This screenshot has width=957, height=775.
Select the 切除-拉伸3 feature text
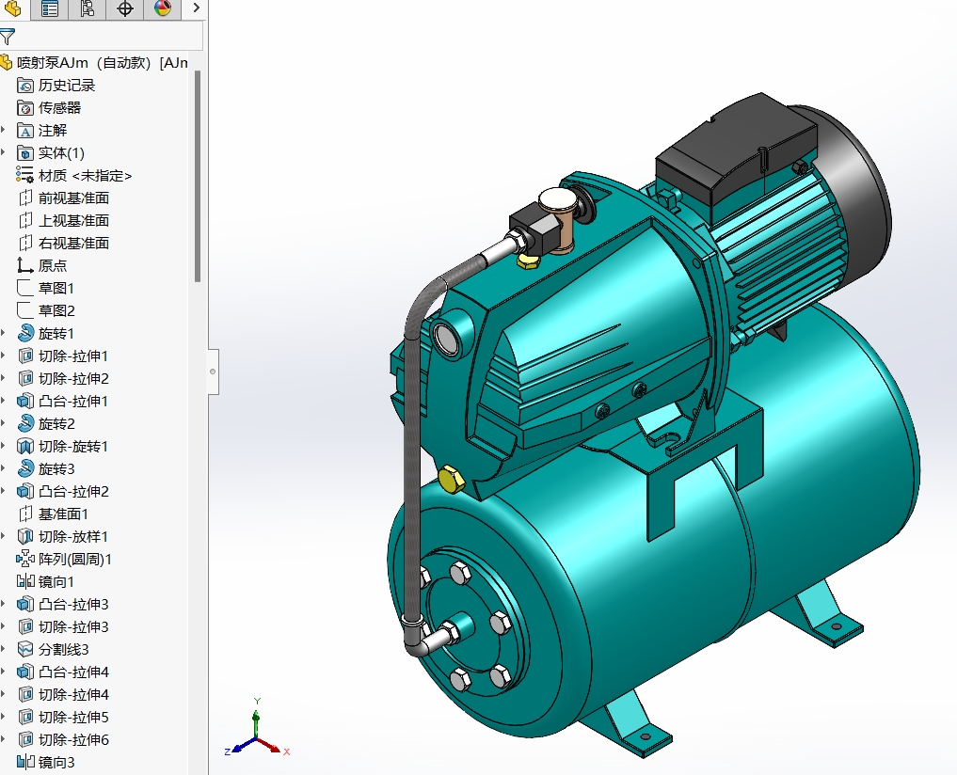coord(73,626)
